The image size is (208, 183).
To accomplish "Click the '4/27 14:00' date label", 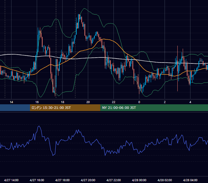I will pyautogui.click(x=11, y=180).
